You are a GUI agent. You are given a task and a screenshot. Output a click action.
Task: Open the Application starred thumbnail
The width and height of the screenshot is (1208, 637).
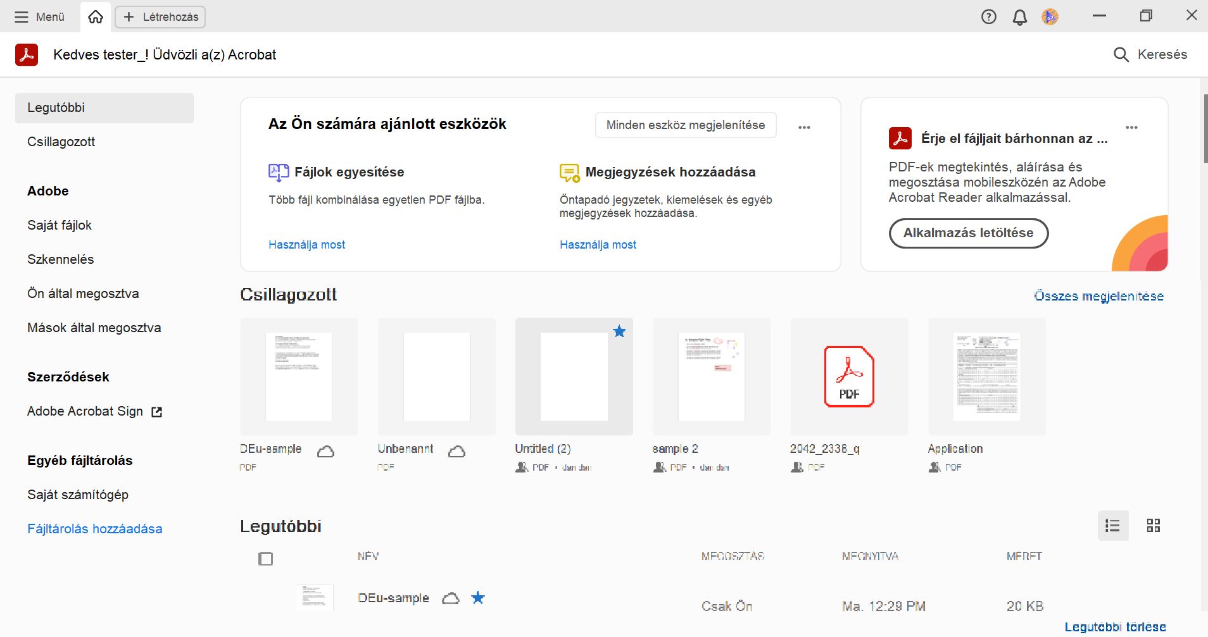click(x=987, y=376)
